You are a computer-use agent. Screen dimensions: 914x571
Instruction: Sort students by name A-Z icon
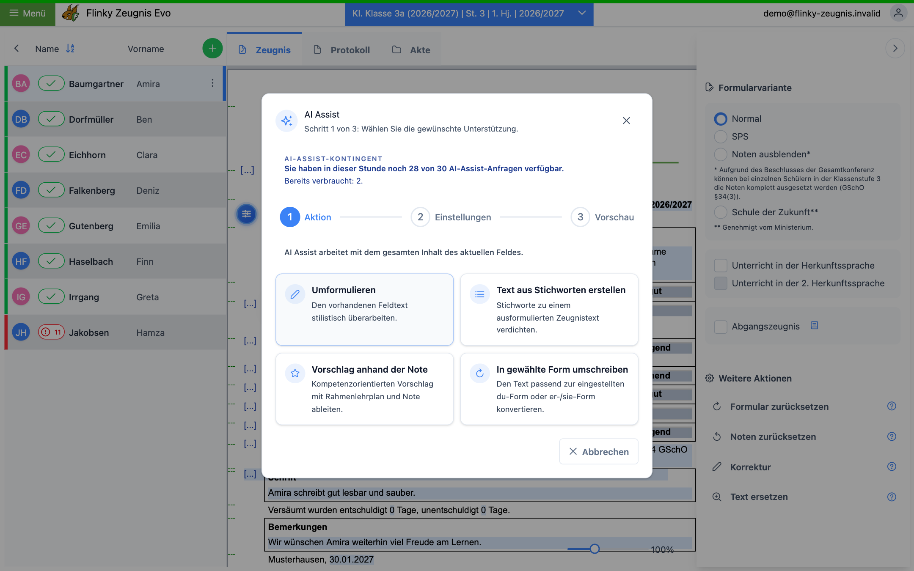click(x=70, y=49)
